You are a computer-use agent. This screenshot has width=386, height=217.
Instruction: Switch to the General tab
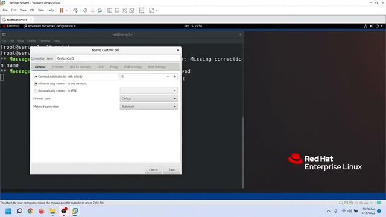[x=40, y=67]
